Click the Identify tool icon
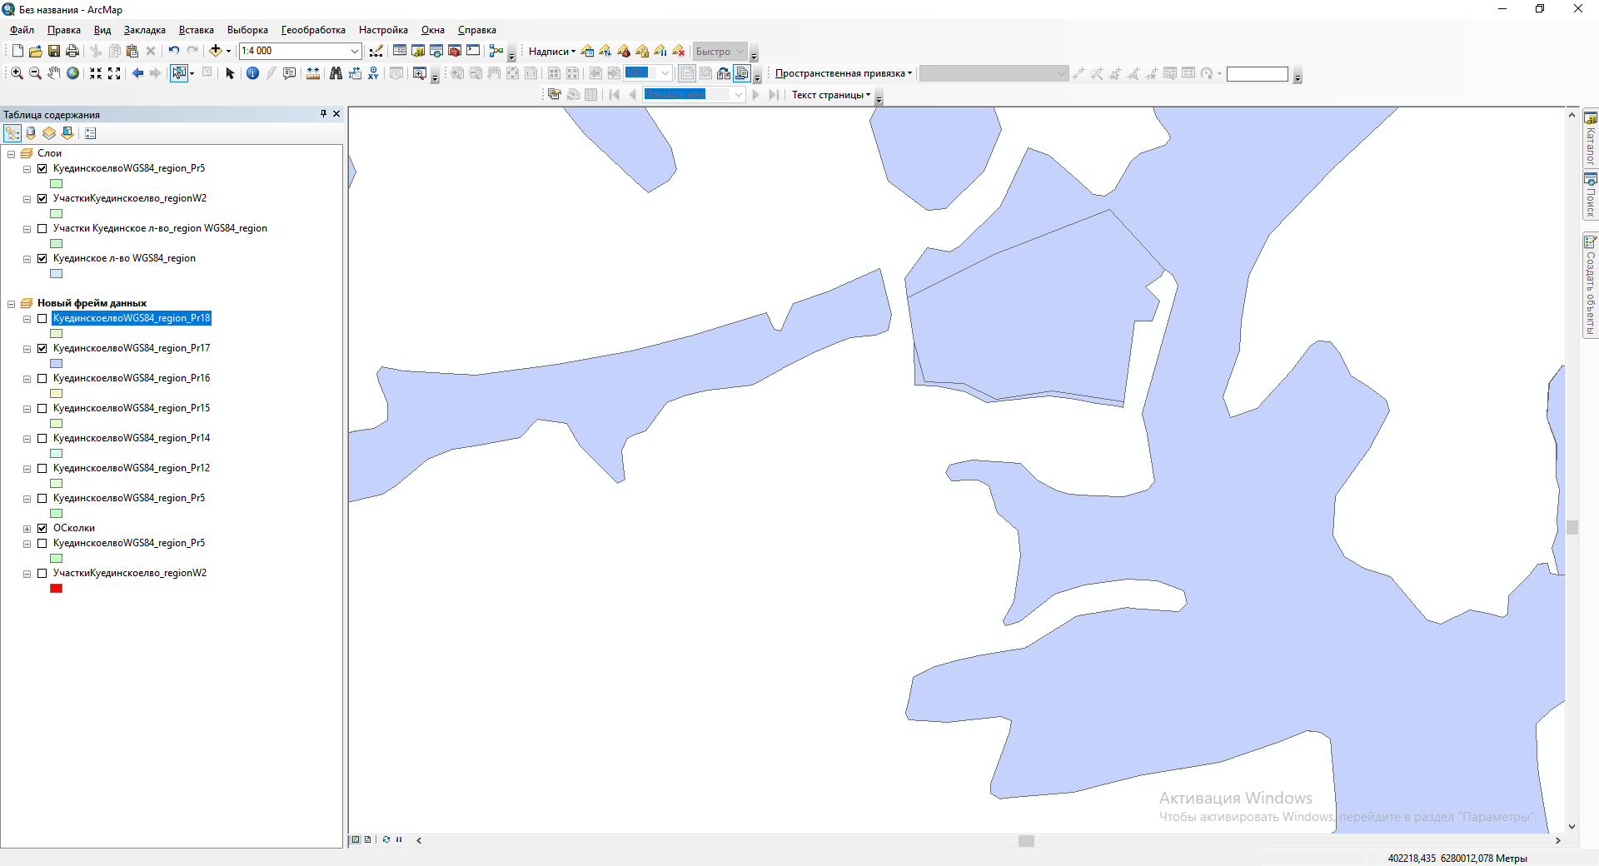The width and height of the screenshot is (1599, 866). pos(252,73)
